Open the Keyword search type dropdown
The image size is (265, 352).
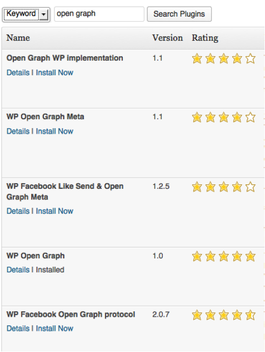point(26,14)
